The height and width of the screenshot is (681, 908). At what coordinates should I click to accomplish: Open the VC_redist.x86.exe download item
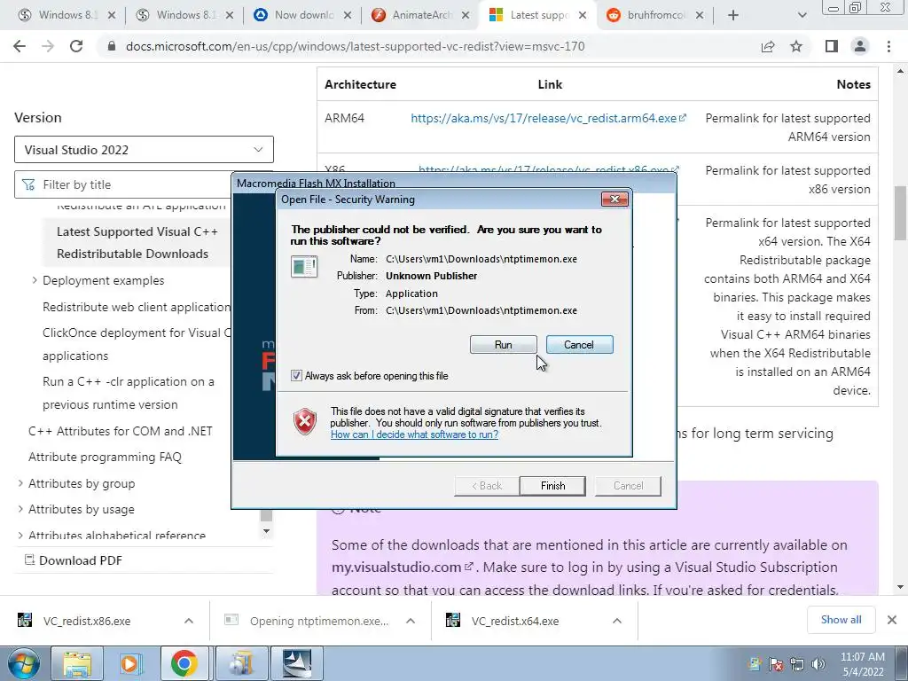[87, 621]
